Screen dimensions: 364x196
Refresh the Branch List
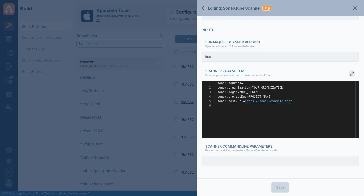click(162, 36)
